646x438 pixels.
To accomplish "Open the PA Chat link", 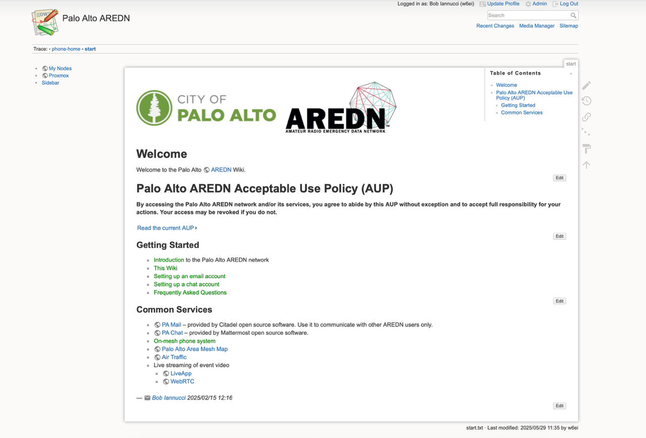I will point(173,333).
